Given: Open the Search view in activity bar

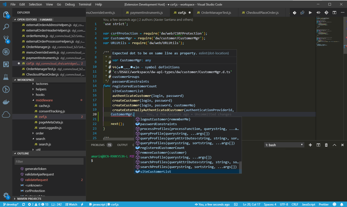Looking at the screenshot, I should click(6, 27).
